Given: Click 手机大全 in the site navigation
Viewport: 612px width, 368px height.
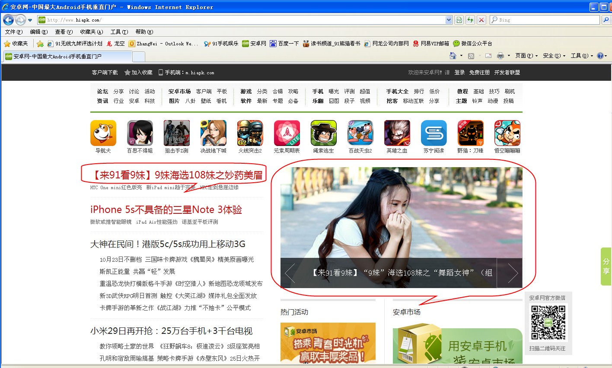Looking at the screenshot, I should (x=397, y=92).
